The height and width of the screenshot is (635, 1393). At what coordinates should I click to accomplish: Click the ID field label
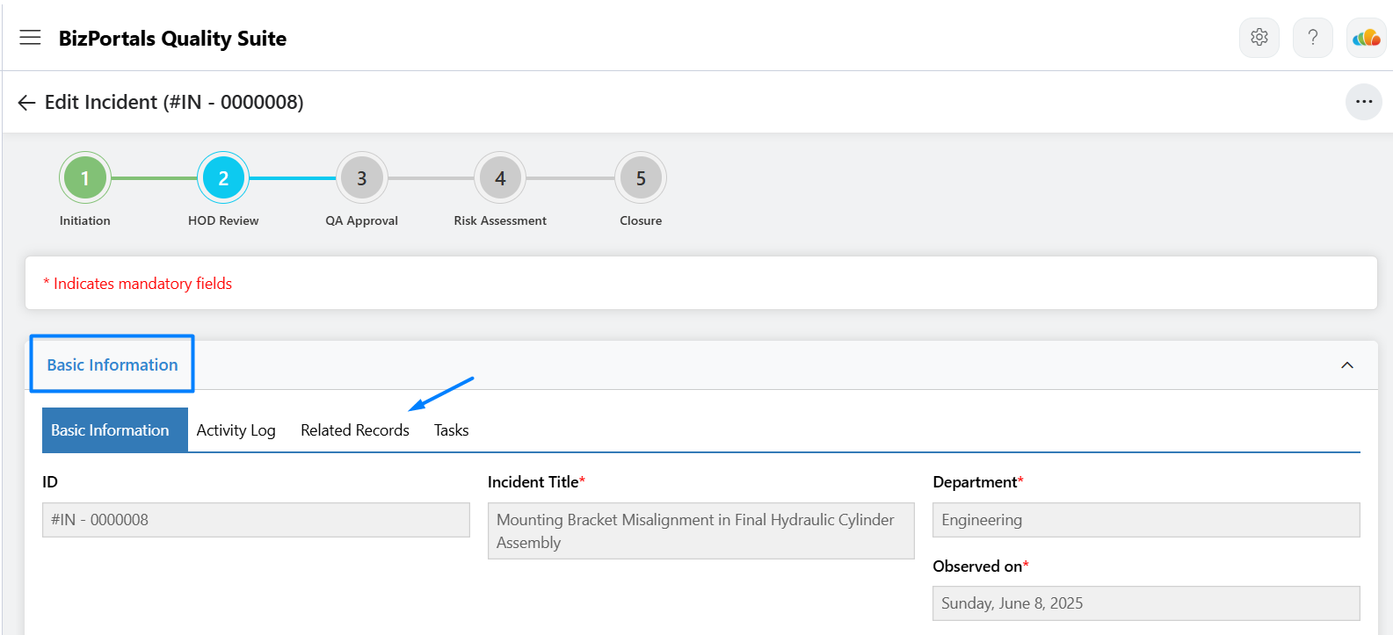tap(50, 482)
